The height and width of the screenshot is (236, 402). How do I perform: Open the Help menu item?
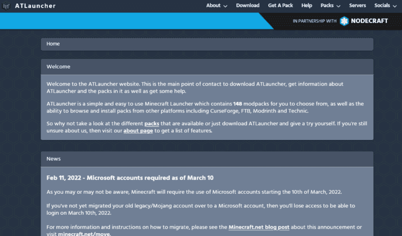[306, 6]
